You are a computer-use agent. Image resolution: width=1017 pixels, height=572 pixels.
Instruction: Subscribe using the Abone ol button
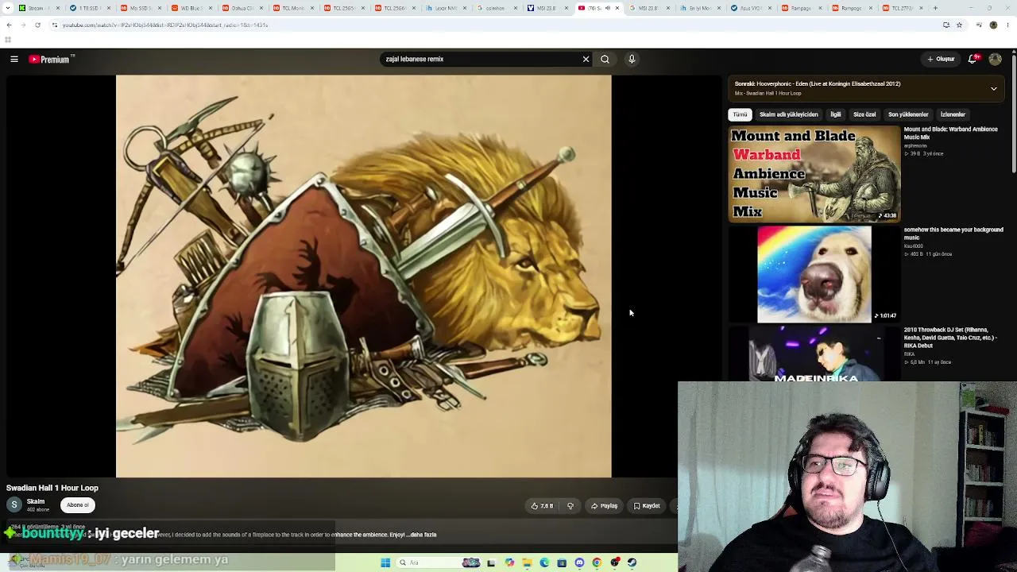point(78,505)
